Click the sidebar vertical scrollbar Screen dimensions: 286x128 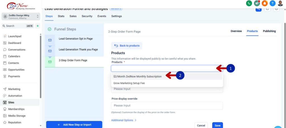click(x=40, y=67)
